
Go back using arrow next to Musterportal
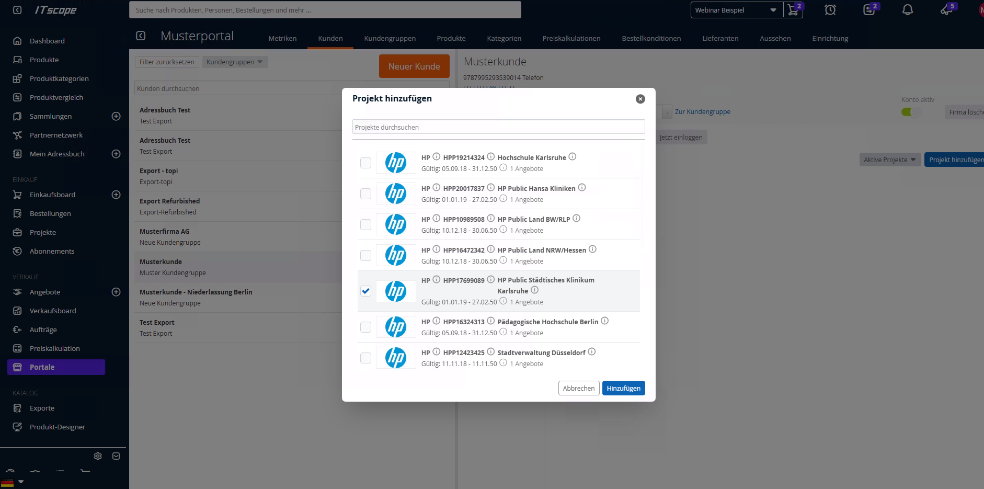click(x=141, y=36)
